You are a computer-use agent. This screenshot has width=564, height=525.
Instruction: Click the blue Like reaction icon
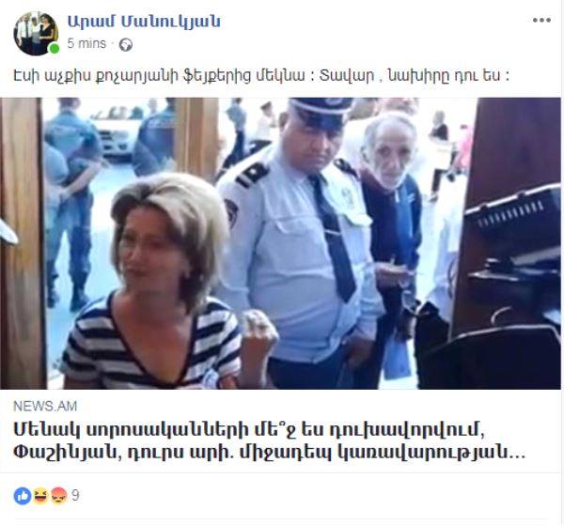pos(23,496)
